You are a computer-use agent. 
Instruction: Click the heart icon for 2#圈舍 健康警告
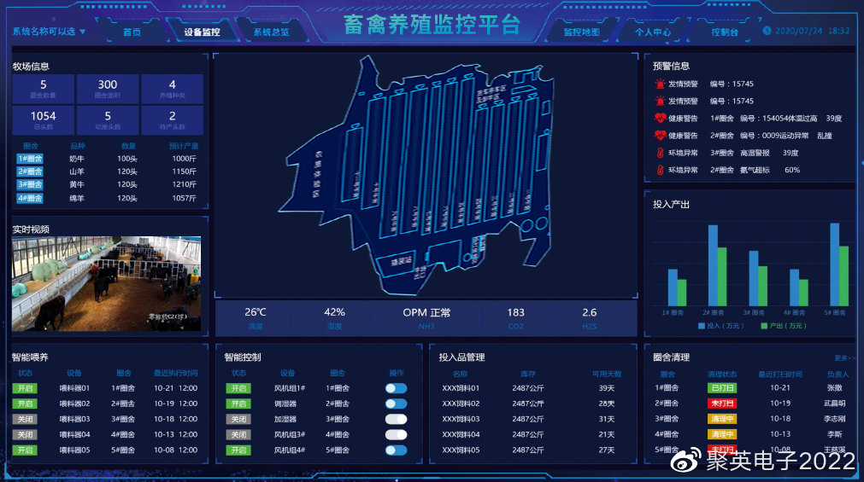[660, 135]
